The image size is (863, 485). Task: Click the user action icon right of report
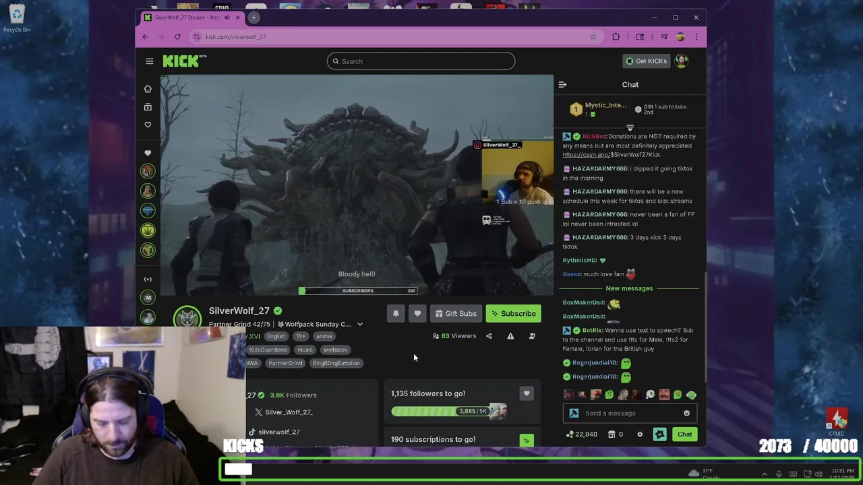click(532, 336)
